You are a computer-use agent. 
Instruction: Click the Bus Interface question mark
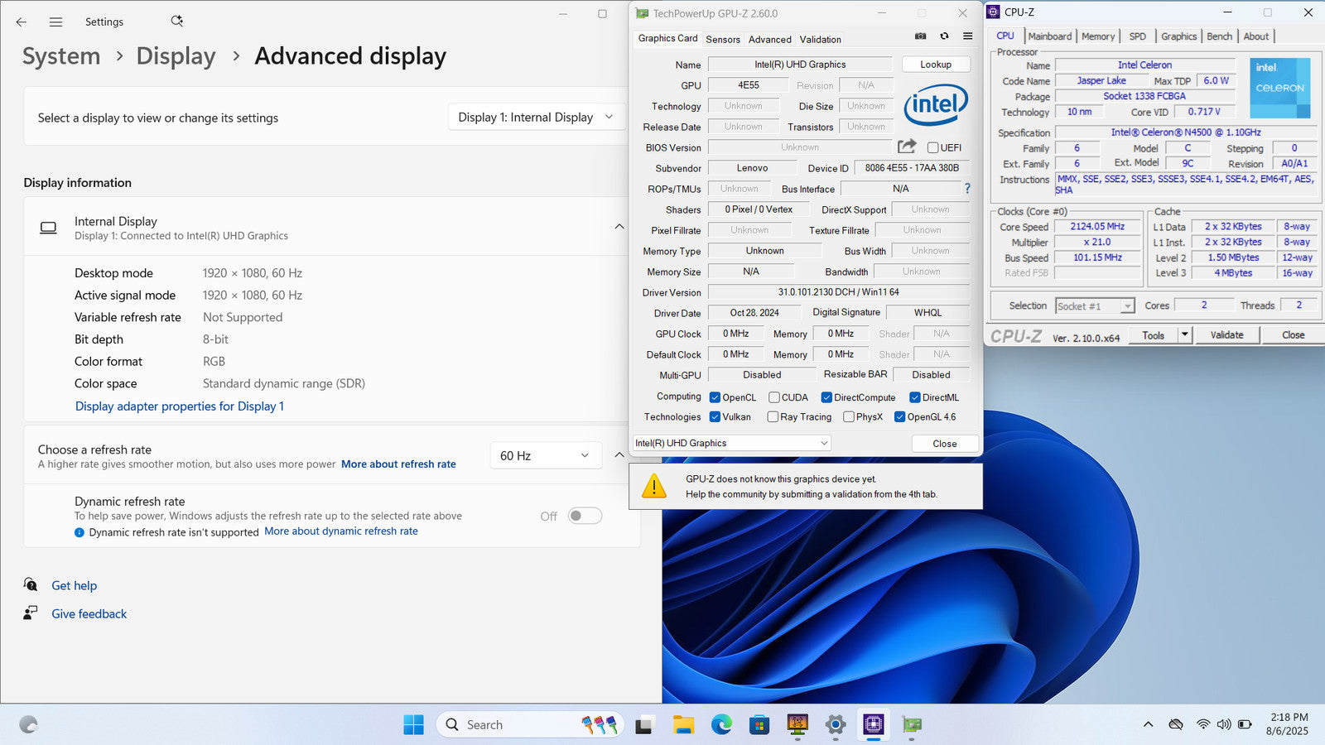click(967, 189)
